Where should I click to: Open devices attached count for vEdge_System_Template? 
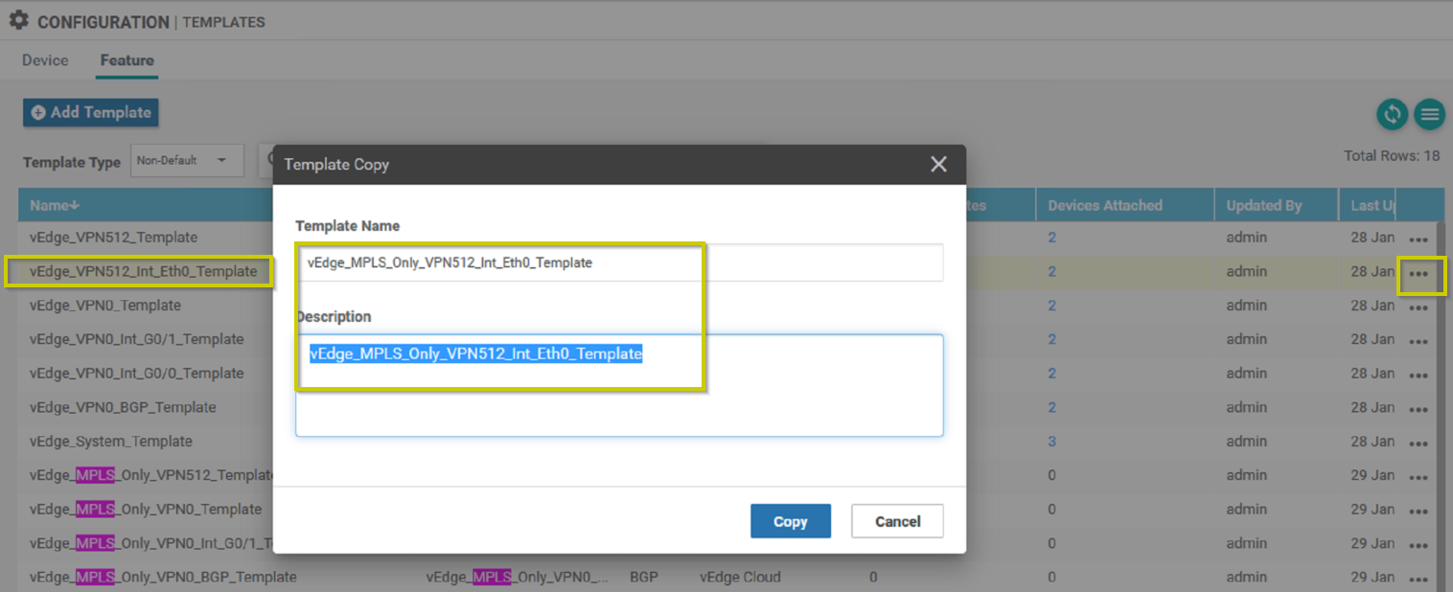1051,442
